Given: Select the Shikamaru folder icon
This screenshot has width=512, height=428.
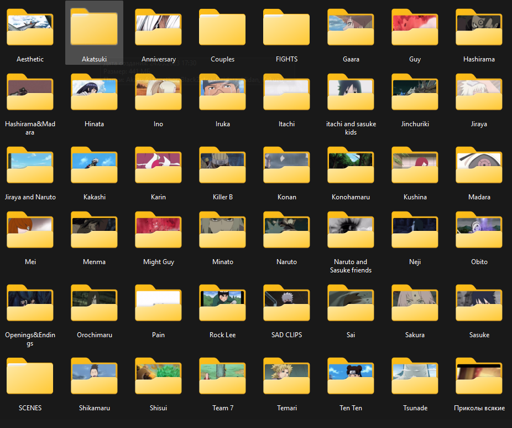Looking at the screenshot, I should pyautogui.click(x=94, y=376).
